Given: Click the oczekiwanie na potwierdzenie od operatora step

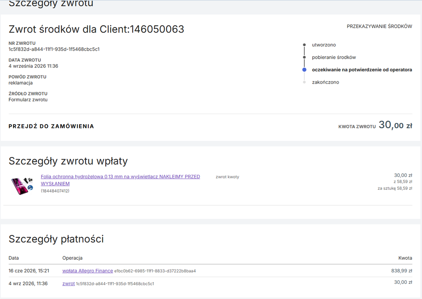Looking at the screenshot, I should point(362,70).
